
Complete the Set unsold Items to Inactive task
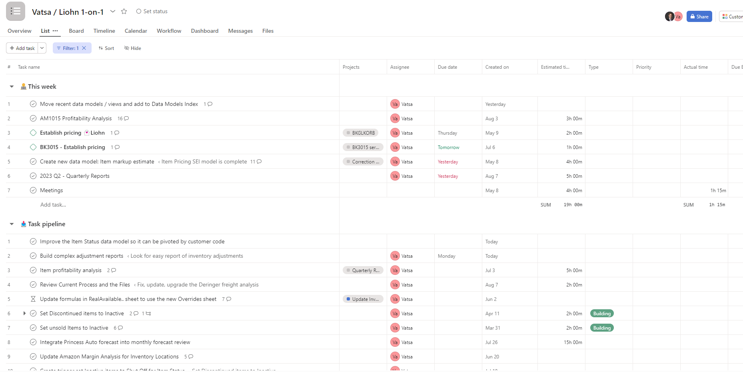tap(33, 328)
